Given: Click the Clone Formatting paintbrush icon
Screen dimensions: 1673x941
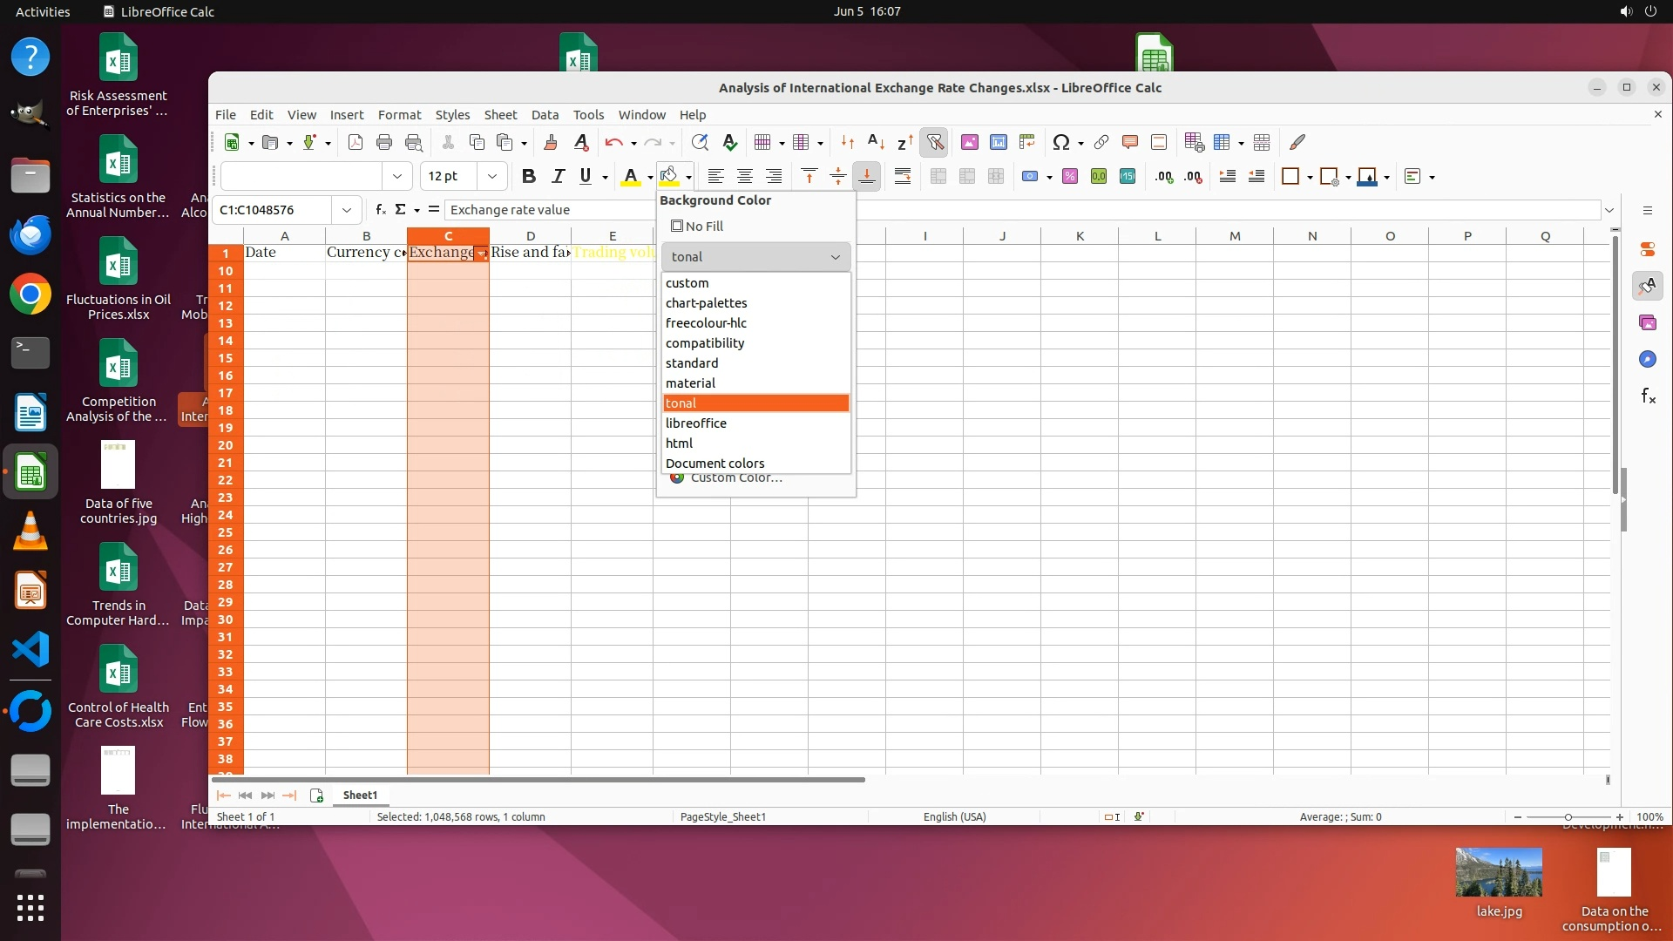Looking at the screenshot, I should (551, 143).
